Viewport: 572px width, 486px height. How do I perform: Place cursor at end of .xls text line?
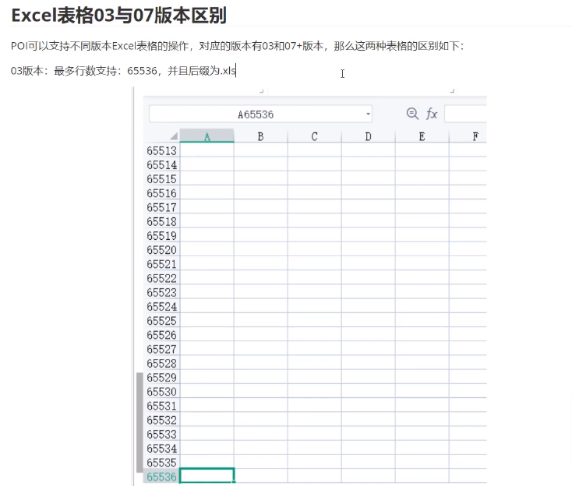236,71
